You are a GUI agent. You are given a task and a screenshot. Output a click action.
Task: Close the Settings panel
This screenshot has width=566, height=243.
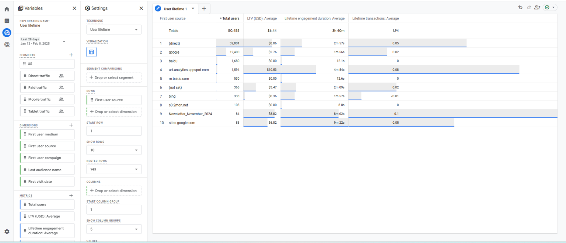141,8
